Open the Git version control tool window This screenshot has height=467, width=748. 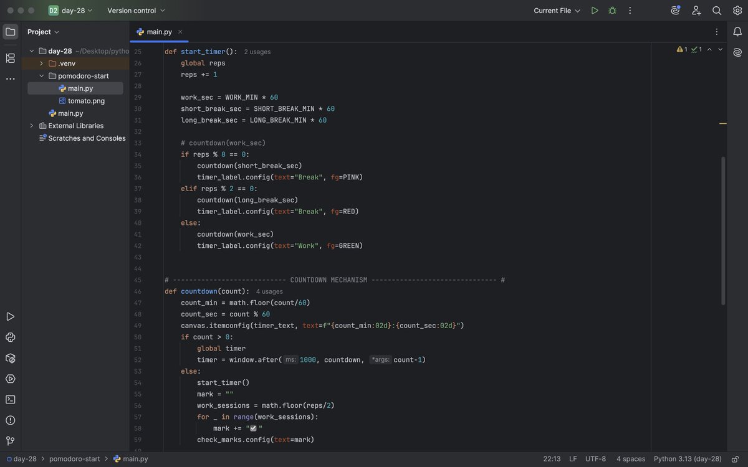[x=10, y=441]
